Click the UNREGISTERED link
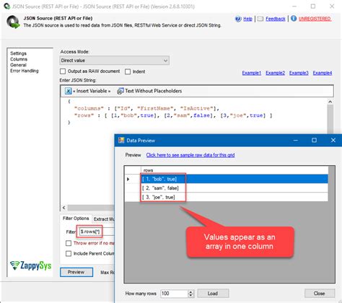 [x=315, y=19]
